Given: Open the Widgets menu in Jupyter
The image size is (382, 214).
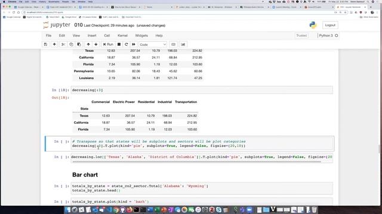Looking at the screenshot, I should point(141,36).
